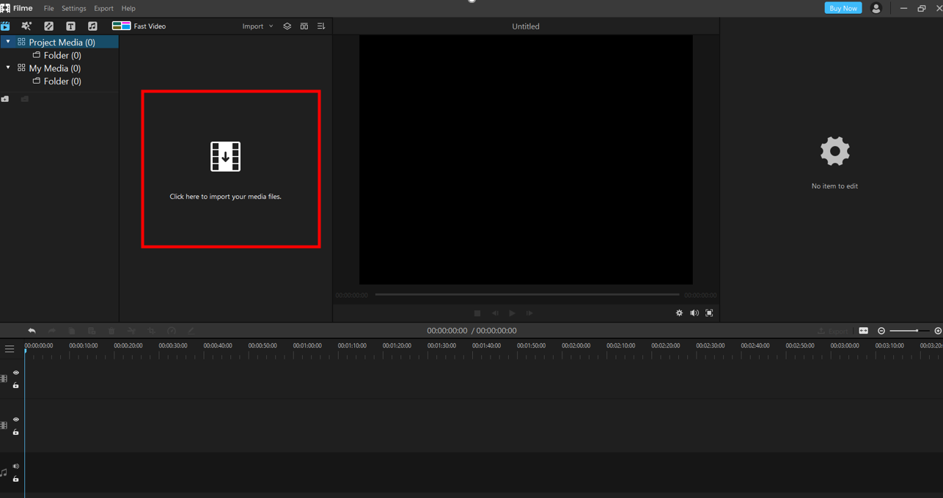Select Folder under My Media

[x=62, y=81]
